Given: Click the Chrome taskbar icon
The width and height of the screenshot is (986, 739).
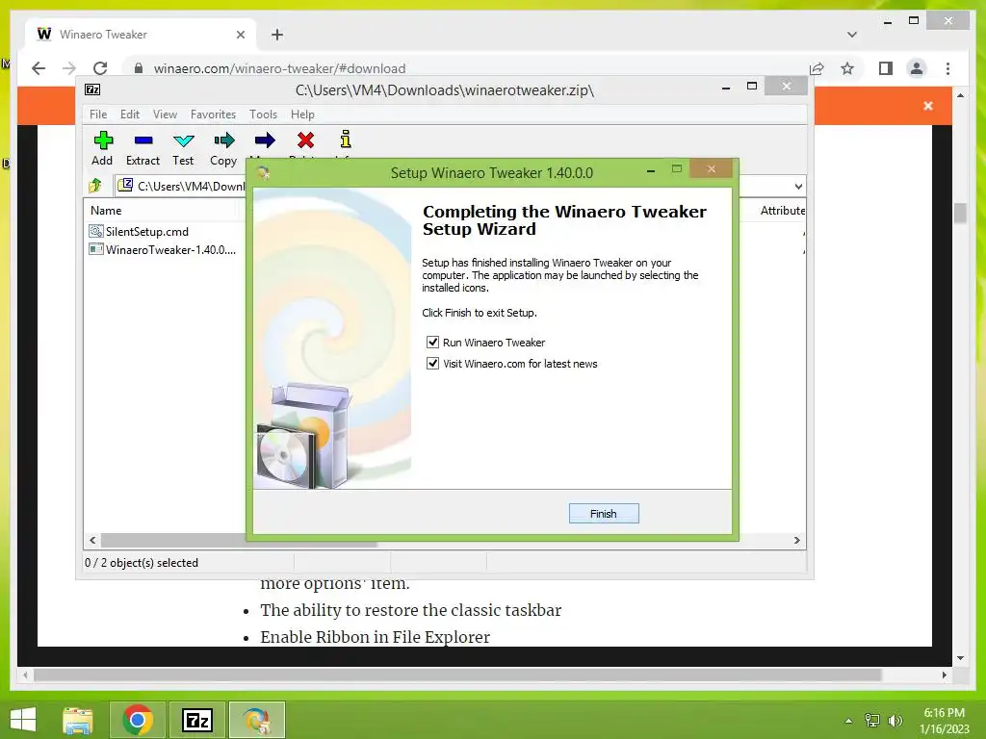Looking at the screenshot, I should pos(138,720).
